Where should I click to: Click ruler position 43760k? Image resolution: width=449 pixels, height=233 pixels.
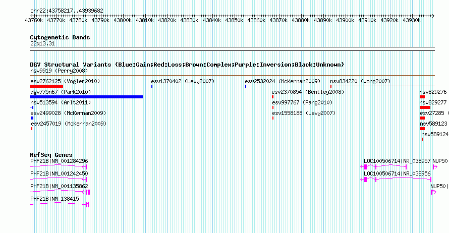click(34, 20)
